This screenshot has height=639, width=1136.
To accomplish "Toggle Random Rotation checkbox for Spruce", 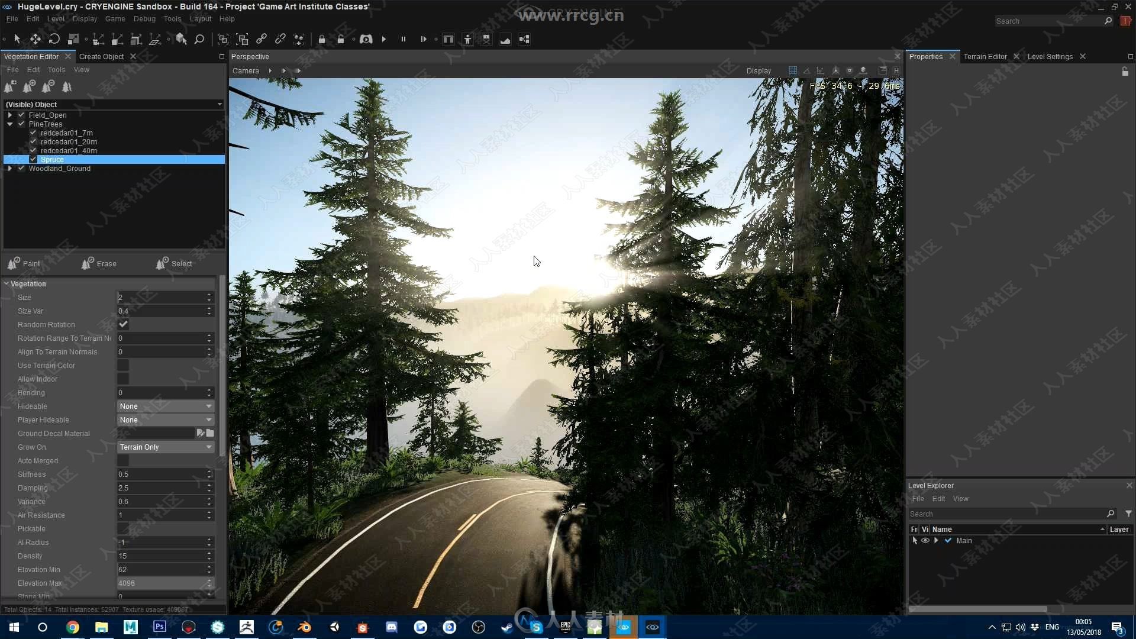I will (x=123, y=324).
